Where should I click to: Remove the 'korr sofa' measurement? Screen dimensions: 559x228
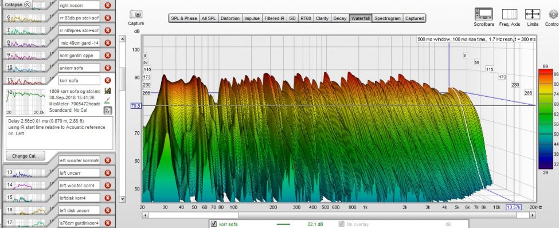tap(108, 81)
